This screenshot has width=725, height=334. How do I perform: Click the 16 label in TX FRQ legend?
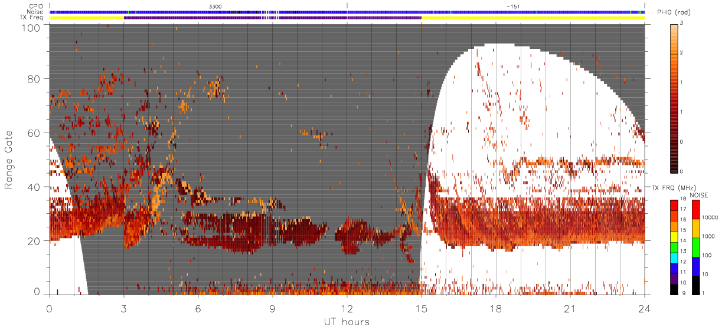coord(683,220)
